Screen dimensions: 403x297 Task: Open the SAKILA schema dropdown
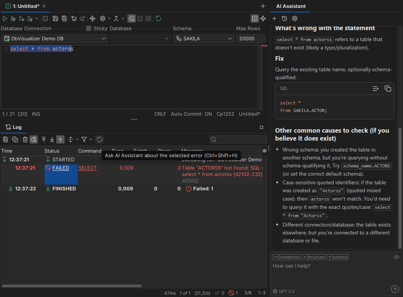click(203, 38)
